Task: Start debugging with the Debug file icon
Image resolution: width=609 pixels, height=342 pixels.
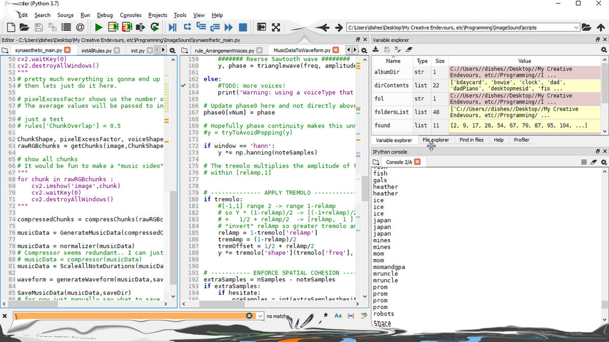Action: (173, 27)
